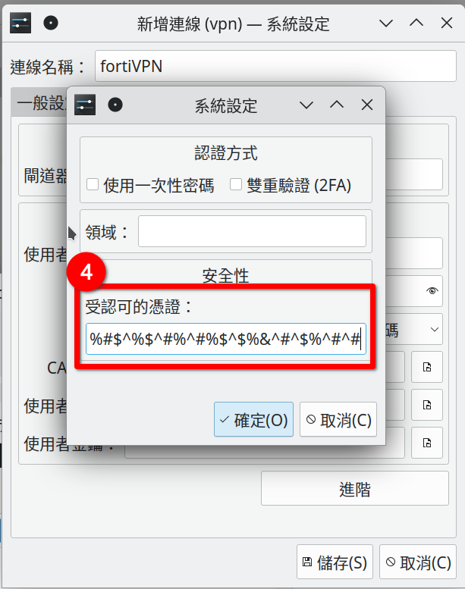Open the file browser for the CA certificate
The height and width of the screenshot is (589, 465).
tap(426, 367)
